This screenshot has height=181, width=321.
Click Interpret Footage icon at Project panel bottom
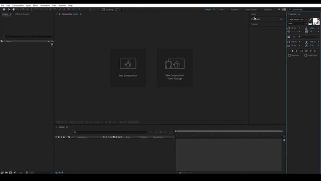coord(2,172)
